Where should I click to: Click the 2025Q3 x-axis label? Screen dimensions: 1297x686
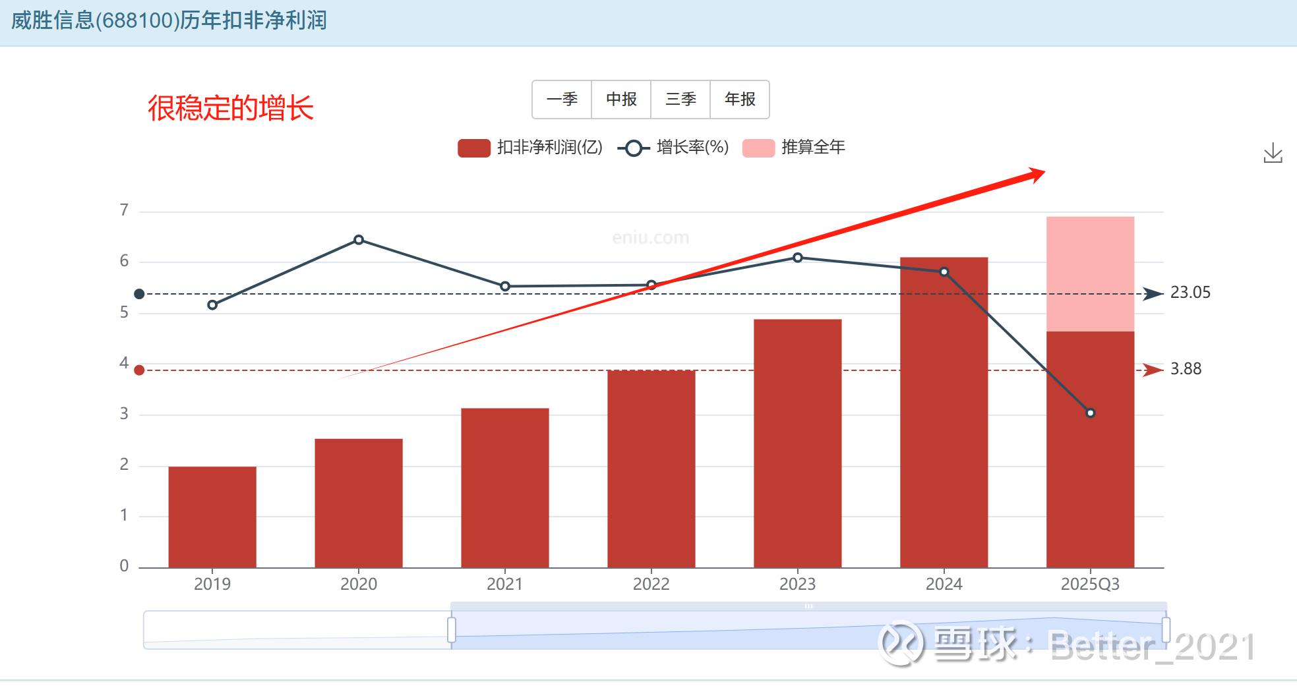1091,585
